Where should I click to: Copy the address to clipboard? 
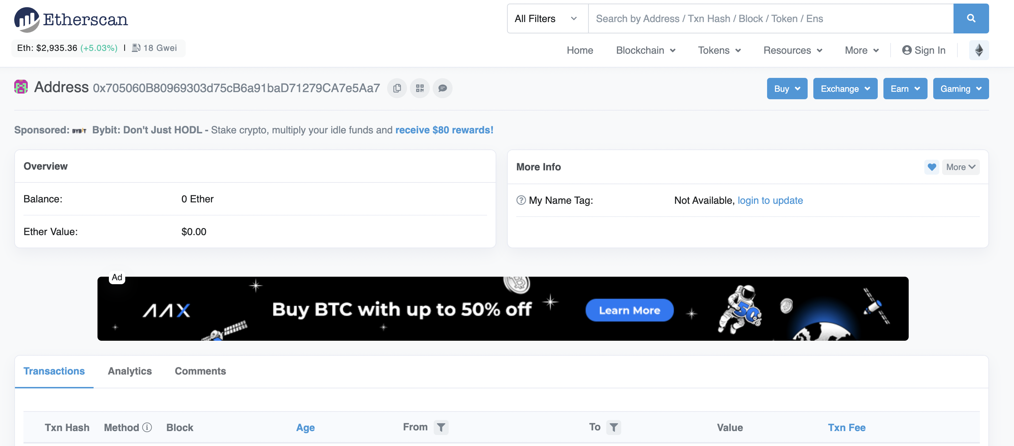point(397,88)
